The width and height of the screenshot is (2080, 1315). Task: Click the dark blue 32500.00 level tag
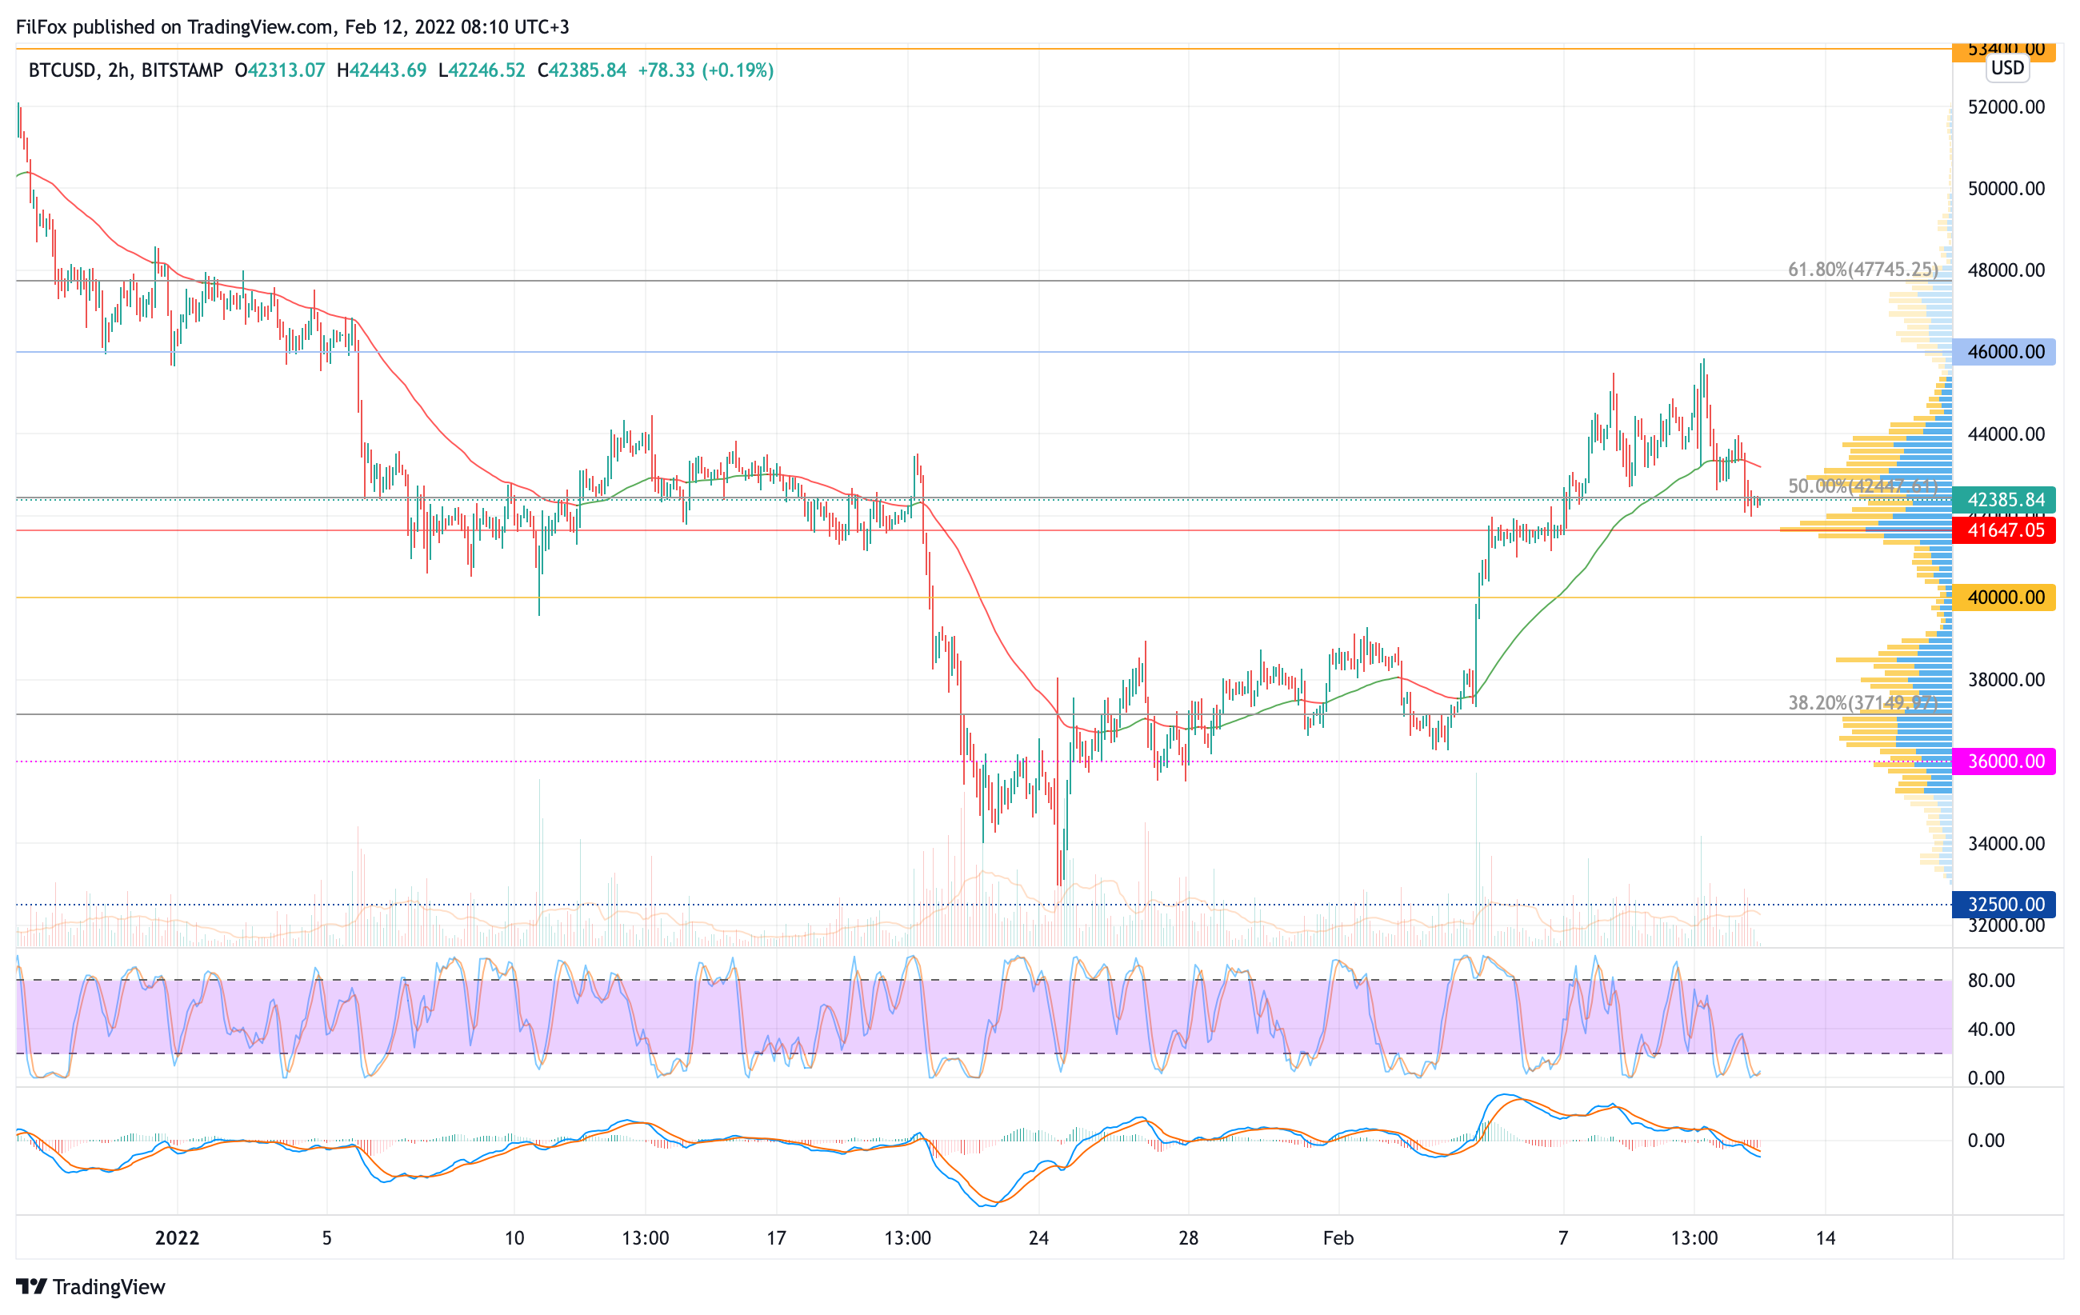click(2005, 904)
